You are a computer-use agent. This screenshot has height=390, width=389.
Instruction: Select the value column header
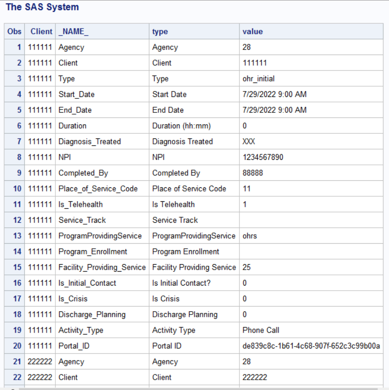click(x=253, y=32)
